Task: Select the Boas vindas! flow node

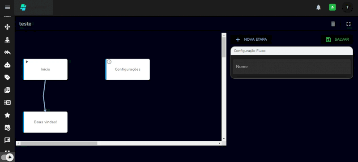Action: [45, 122]
